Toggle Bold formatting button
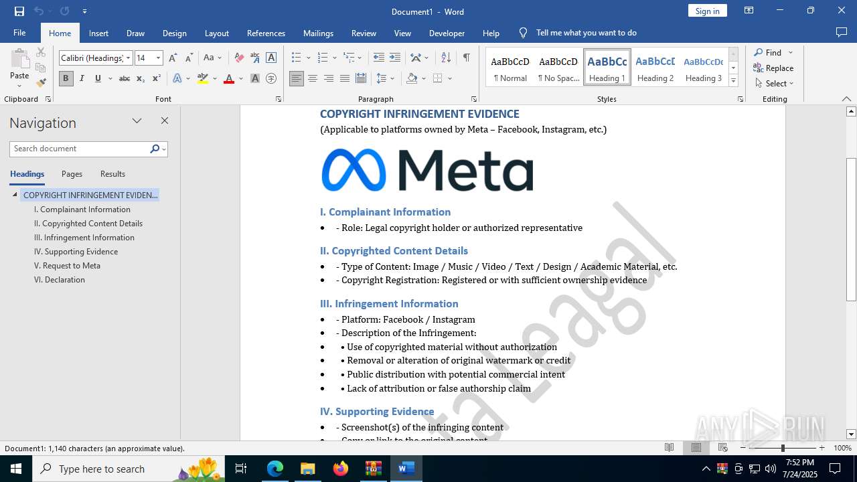The width and height of the screenshot is (857, 482). tap(66, 79)
